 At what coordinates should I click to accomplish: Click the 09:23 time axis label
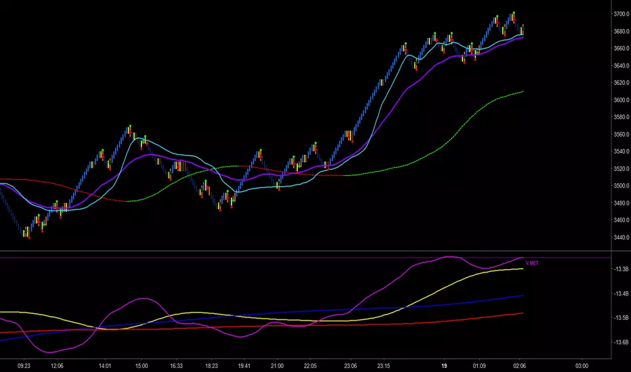pos(24,366)
